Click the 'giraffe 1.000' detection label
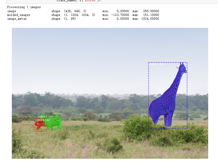The image size is (218, 162). tap(157, 64)
